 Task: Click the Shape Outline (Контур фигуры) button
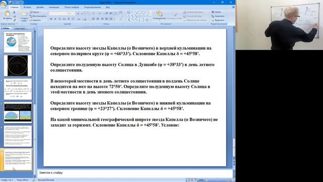pos(193,16)
